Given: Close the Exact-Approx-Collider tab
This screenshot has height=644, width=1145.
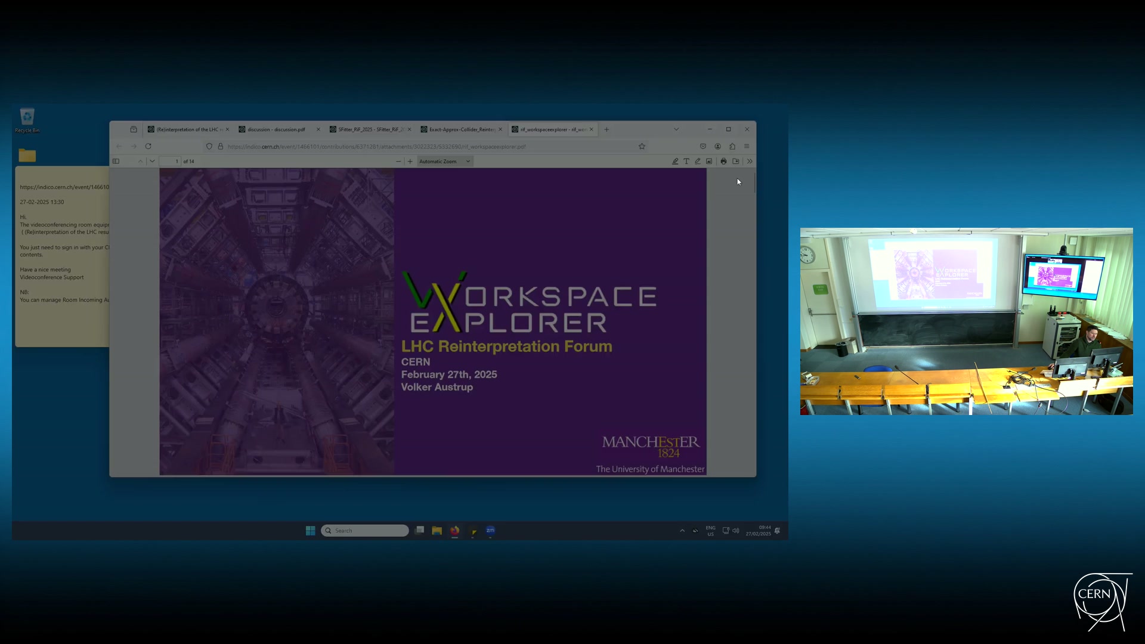Looking at the screenshot, I should click(500, 129).
